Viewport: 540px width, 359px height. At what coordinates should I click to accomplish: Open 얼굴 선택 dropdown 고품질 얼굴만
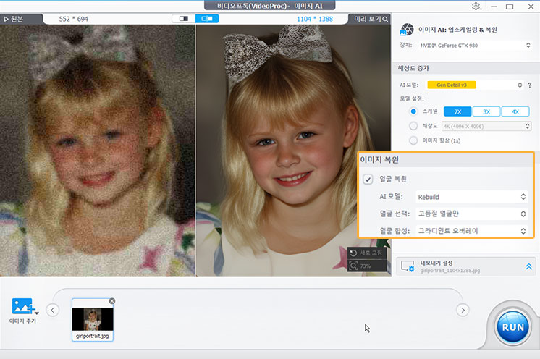pos(471,214)
